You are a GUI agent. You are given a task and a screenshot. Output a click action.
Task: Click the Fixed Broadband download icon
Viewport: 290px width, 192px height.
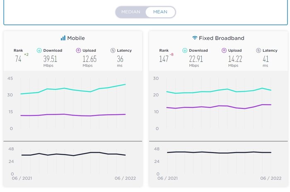tap(184, 50)
